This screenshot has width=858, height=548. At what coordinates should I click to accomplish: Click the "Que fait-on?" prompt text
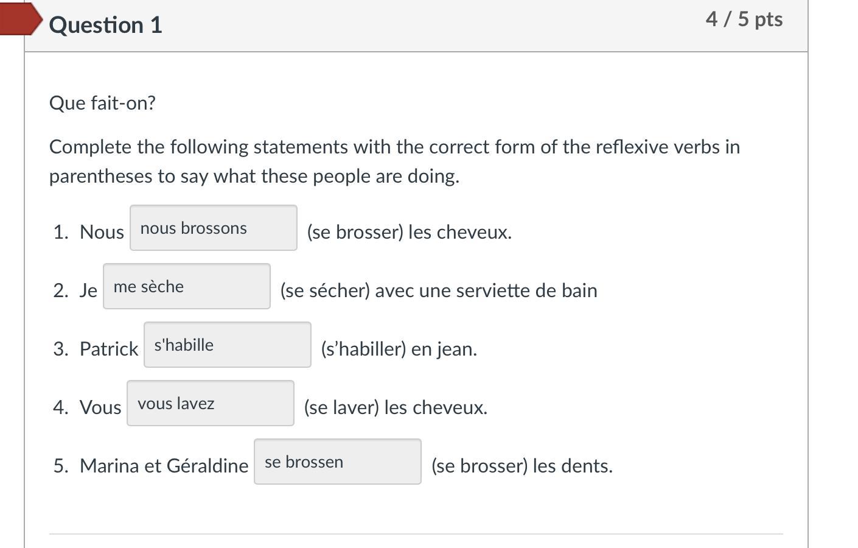[102, 103]
